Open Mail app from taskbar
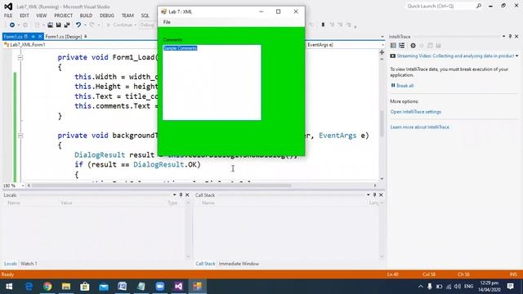 click(104, 287)
